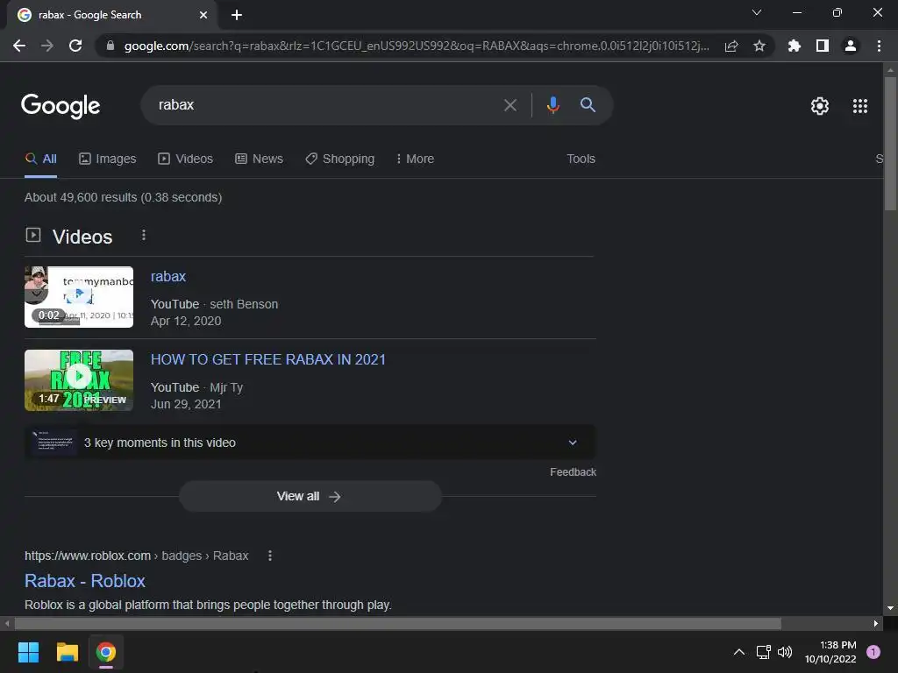Clear the search box with the X
898x673 pixels.
[510, 105]
